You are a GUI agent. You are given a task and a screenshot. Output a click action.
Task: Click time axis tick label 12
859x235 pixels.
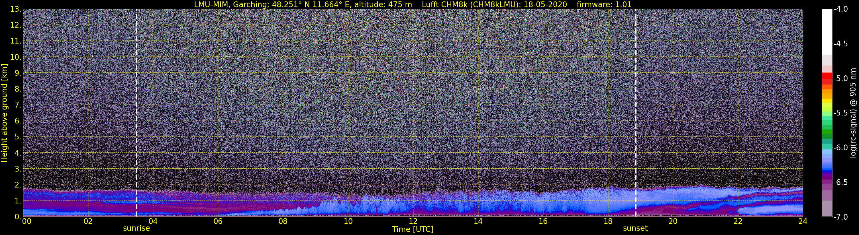point(413,221)
